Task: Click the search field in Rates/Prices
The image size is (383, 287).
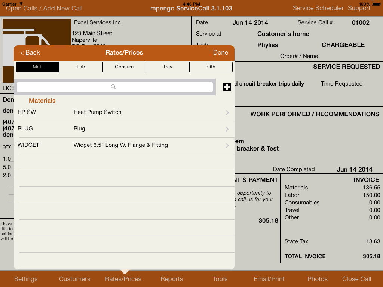Action: click(114, 87)
